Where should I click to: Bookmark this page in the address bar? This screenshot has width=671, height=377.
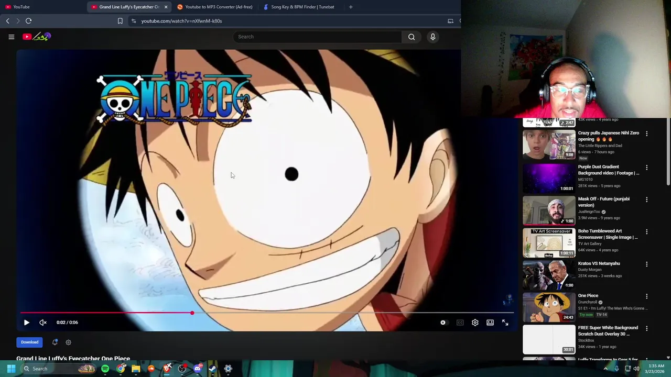coord(120,21)
